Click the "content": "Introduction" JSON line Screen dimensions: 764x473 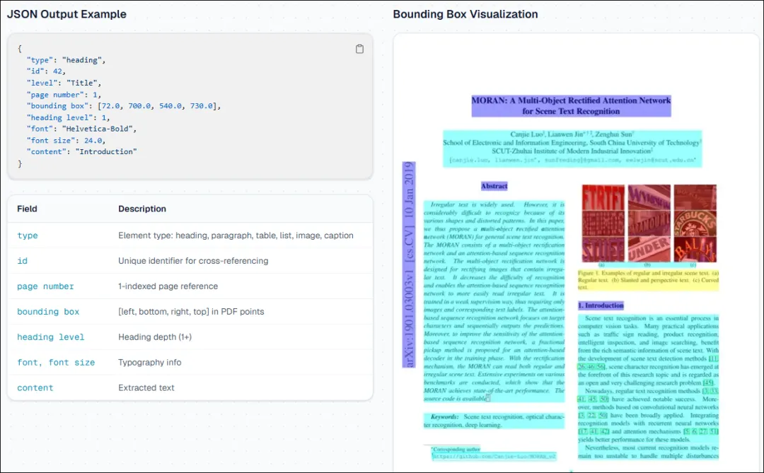click(82, 151)
